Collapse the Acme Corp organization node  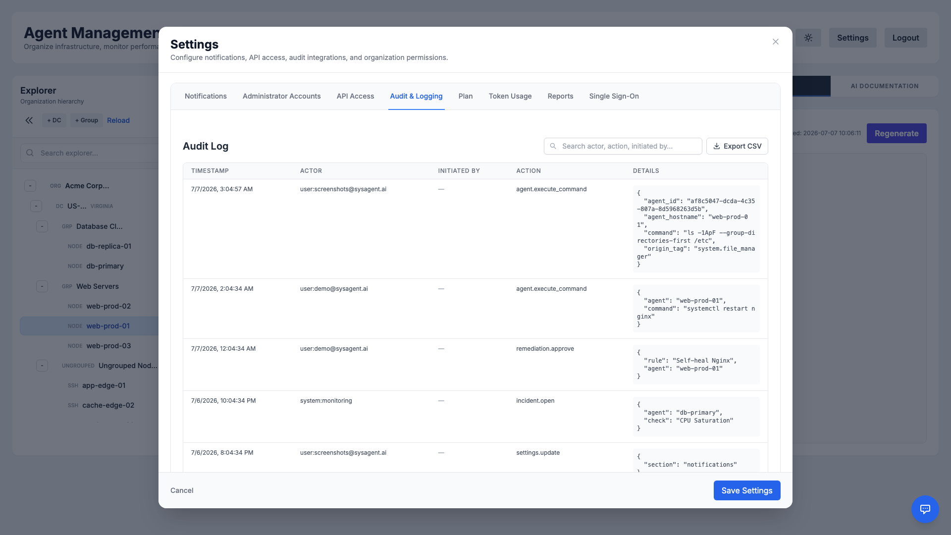[30, 186]
